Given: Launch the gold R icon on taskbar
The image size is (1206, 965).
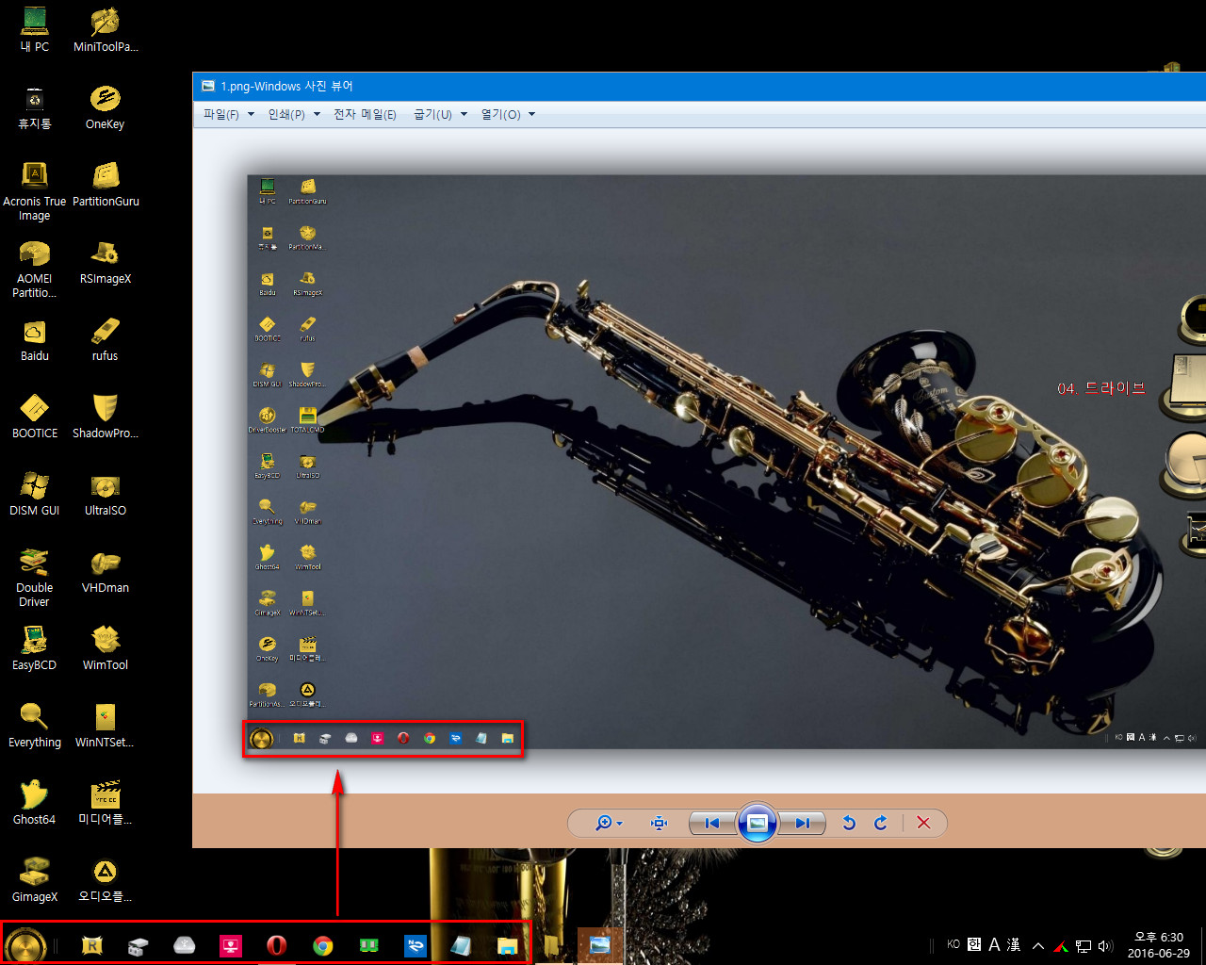Looking at the screenshot, I should coord(91,945).
